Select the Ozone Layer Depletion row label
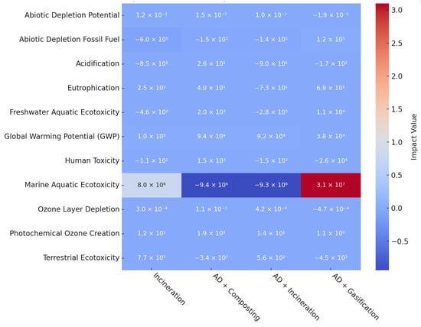Screen dimensions: 421x327 (x=79, y=209)
